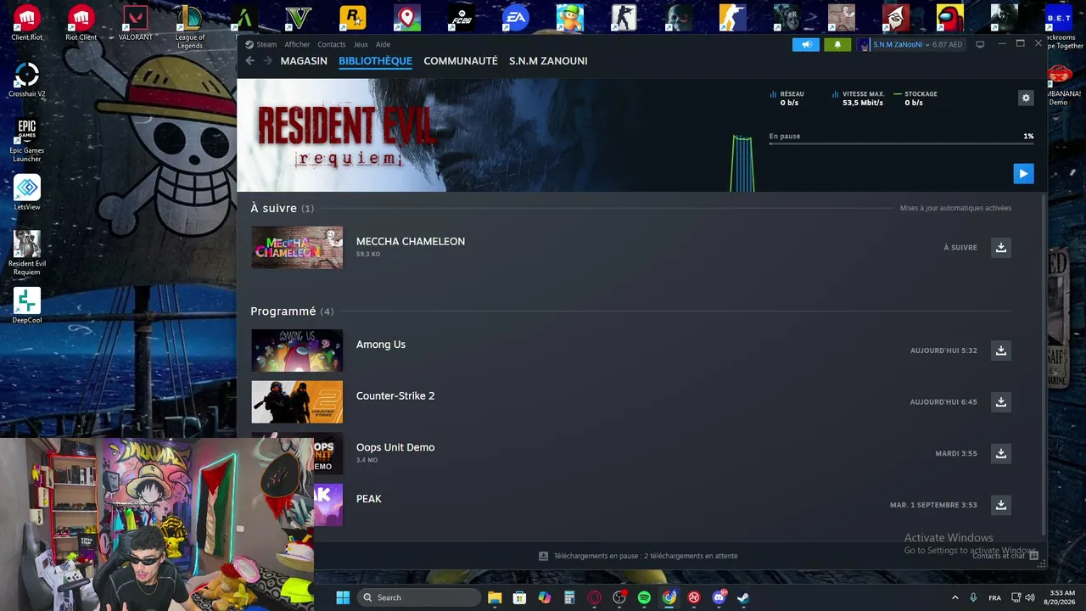Open Opera browser from the taskbar

point(594,597)
